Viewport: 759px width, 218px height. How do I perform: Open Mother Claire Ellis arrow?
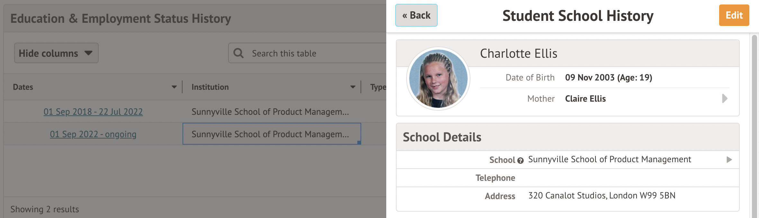click(x=725, y=98)
